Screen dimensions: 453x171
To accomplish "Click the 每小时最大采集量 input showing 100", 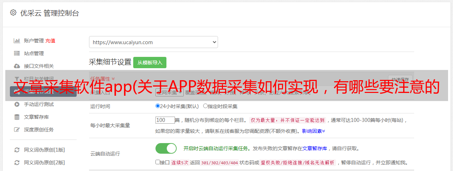I will [x=165, y=120].
